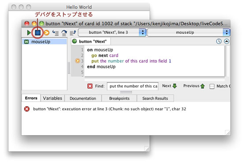Click Next to find the next match
This screenshot has width=242, height=163.
click(169, 86)
